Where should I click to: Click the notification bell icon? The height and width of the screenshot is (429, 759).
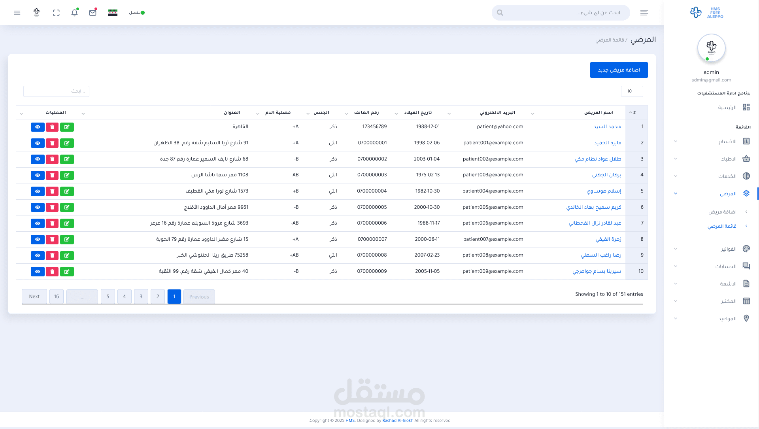(x=74, y=13)
